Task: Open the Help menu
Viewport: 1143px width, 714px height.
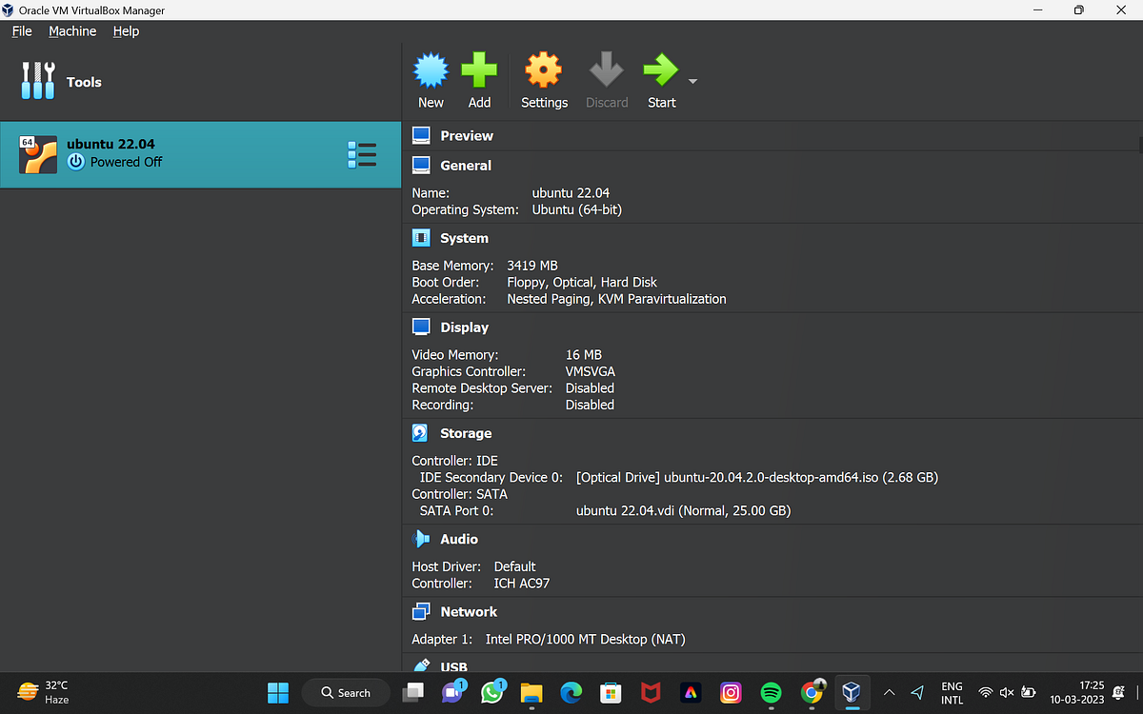Action: (x=126, y=30)
